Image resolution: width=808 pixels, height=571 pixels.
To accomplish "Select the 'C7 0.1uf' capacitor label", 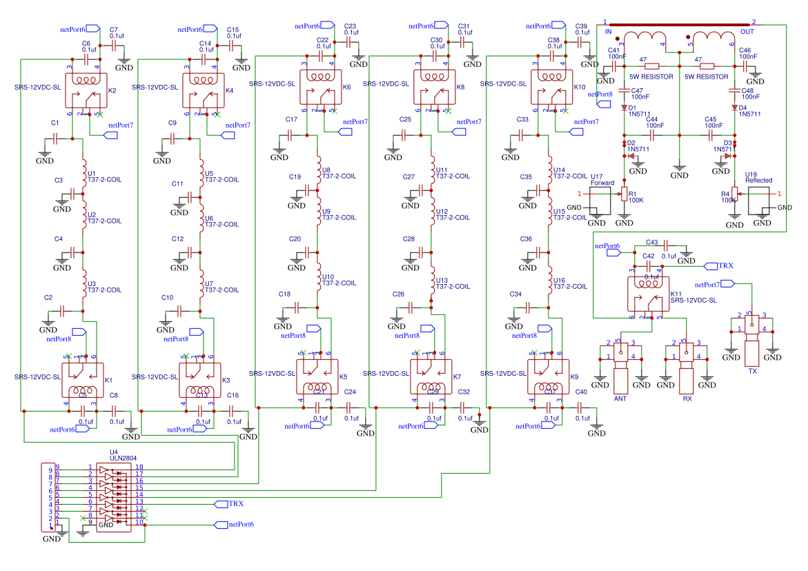I will pyautogui.click(x=117, y=33).
